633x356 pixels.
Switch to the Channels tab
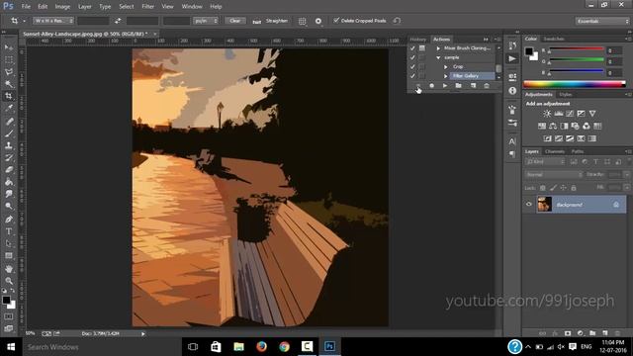coord(554,151)
